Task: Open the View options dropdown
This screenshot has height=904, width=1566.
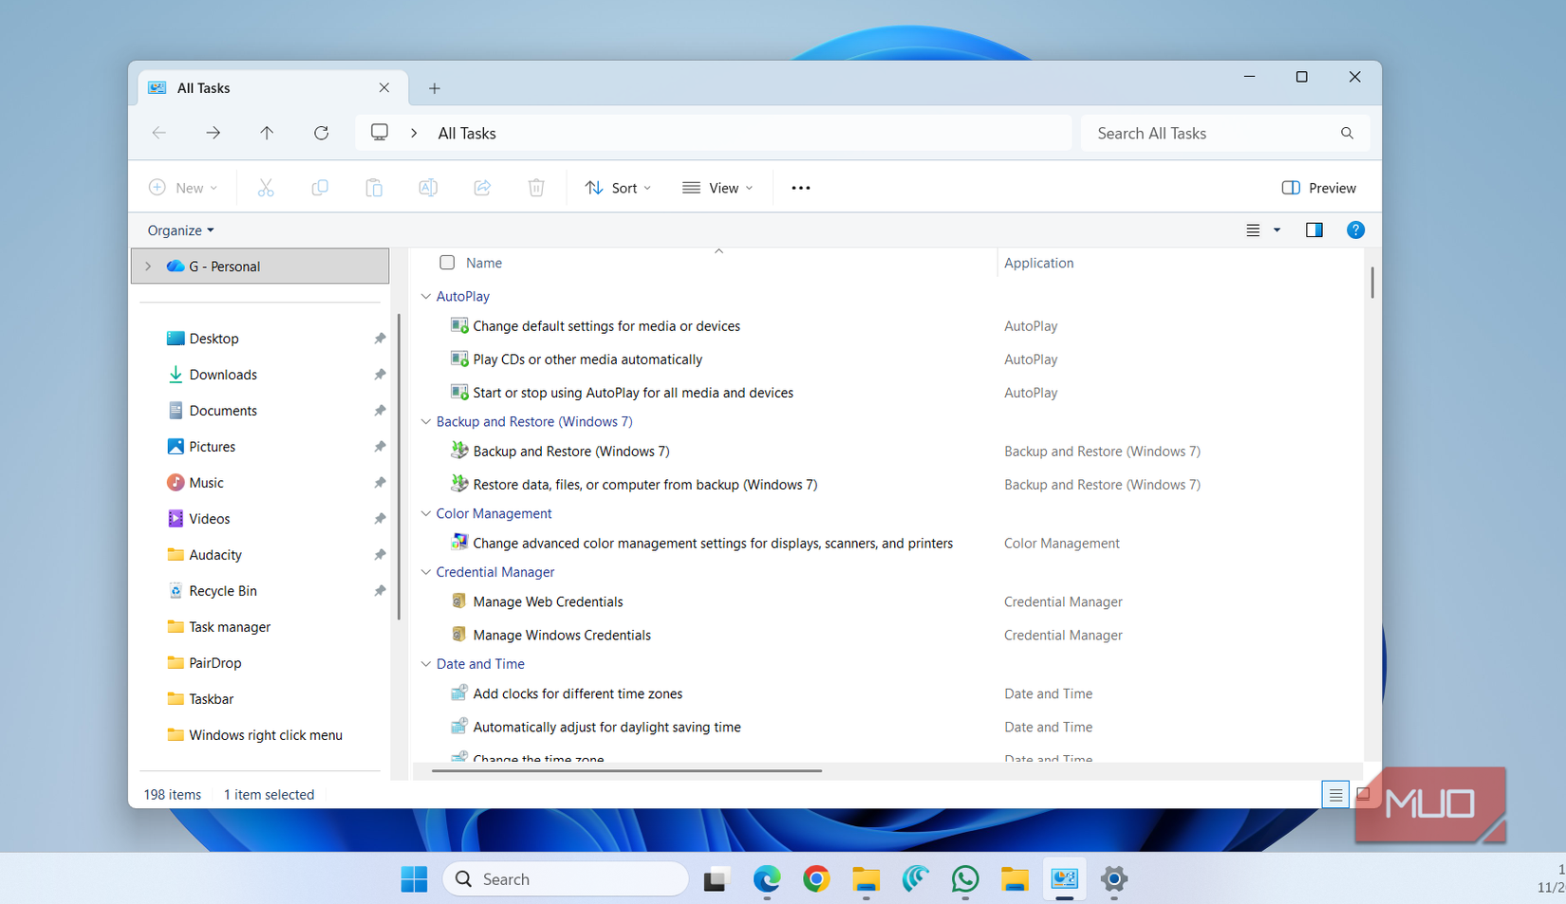Action: (718, 187)
